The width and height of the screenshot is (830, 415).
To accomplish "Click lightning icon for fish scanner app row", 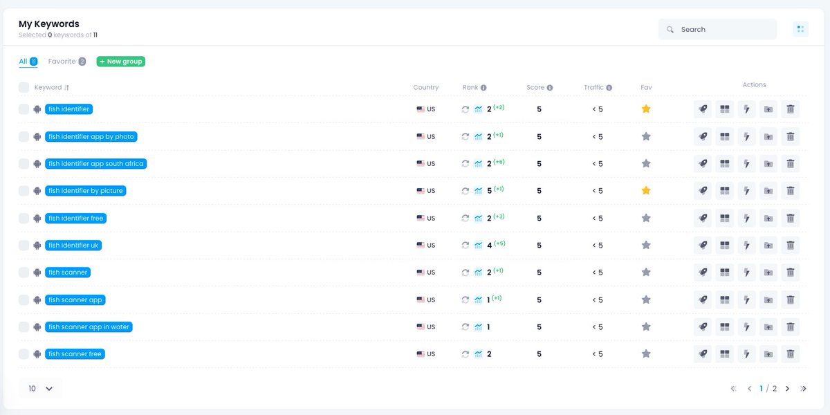I will [x=746, y=299].
